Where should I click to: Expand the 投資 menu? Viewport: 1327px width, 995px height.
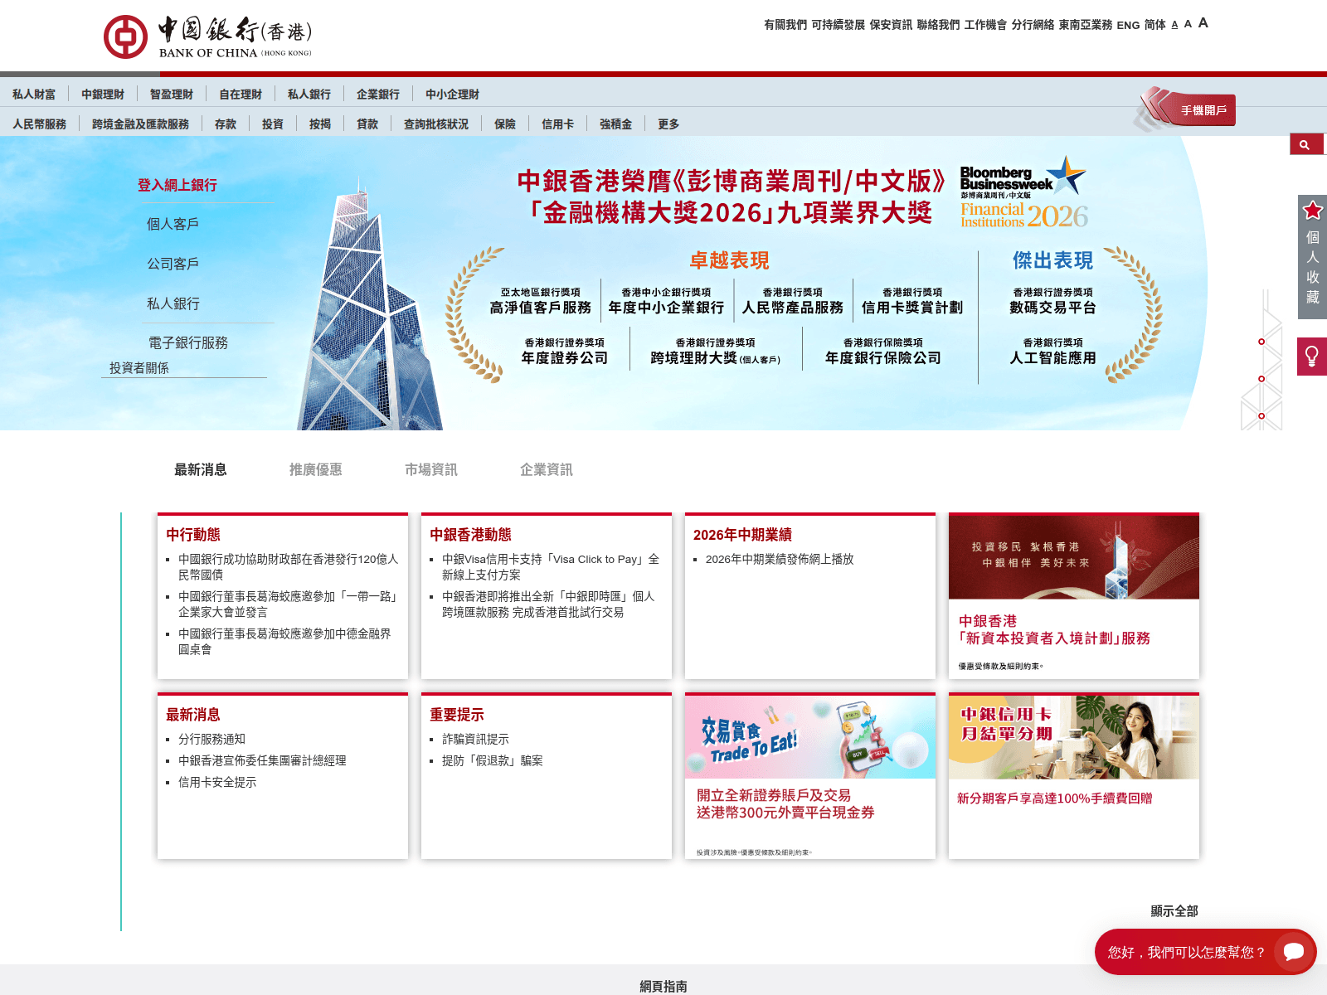273,124
